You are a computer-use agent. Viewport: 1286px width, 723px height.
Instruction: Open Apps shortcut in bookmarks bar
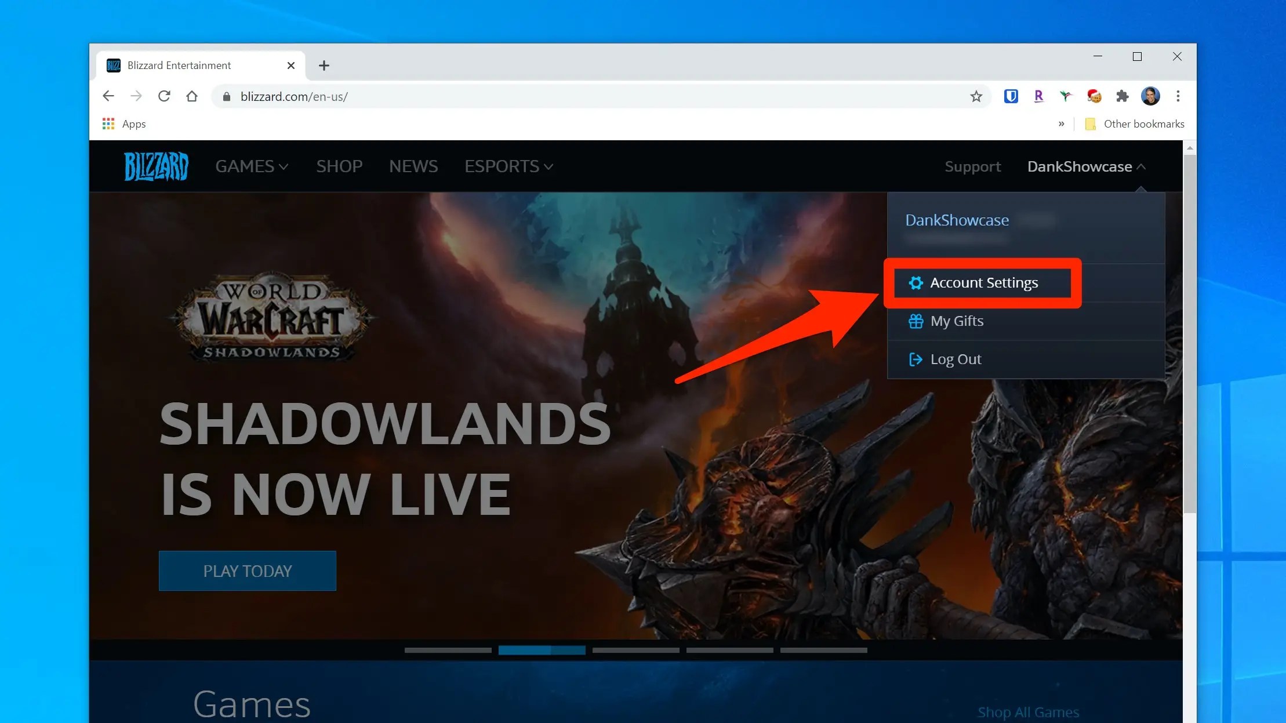pyautogui.click(x=124, y=124)
